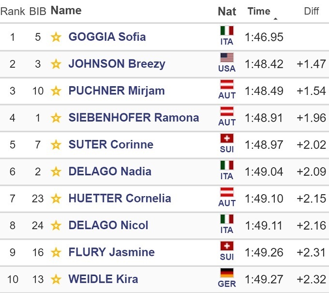Viewport: 329px width, 293px height.
Task: Toggle favorite star for GOGGIA Sofia
Action: pos(56,37)
